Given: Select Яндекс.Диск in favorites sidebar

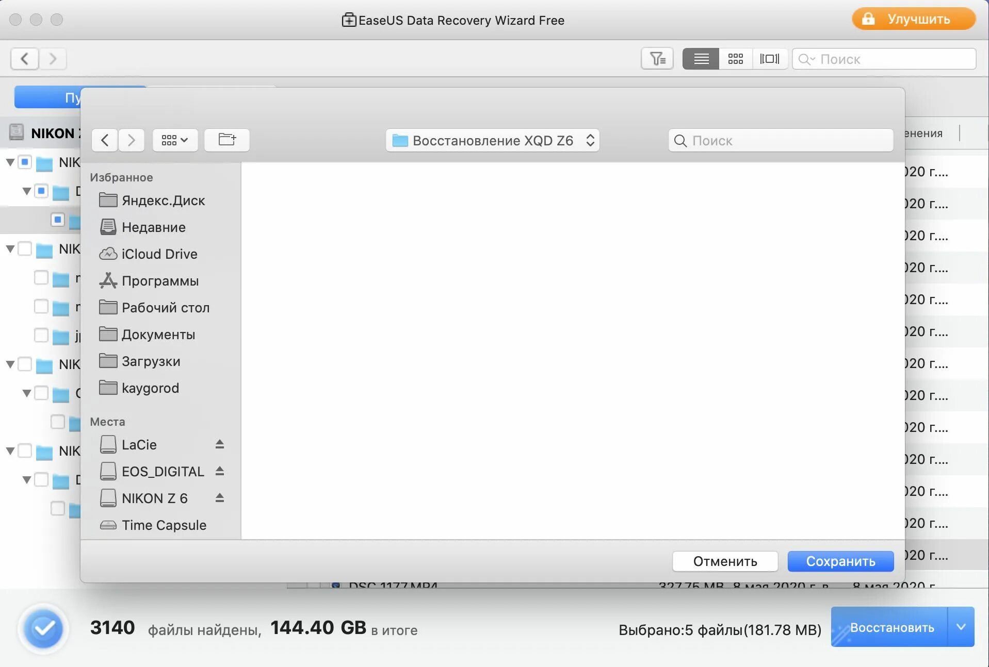Looking at the screenshot, I should click(x=160, y=200).
